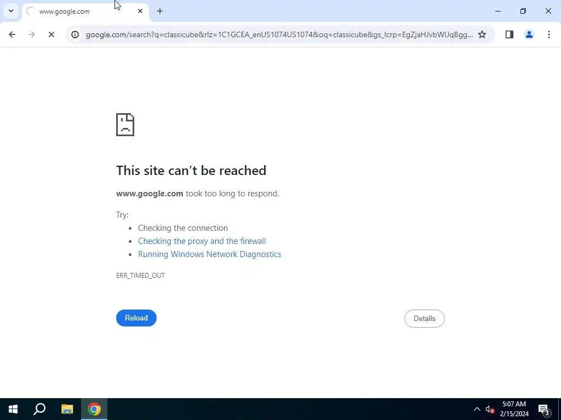Screen dimensions: 561x420
Task: Bookmark this tab with the star icon
Action: [x=482, y=34]
